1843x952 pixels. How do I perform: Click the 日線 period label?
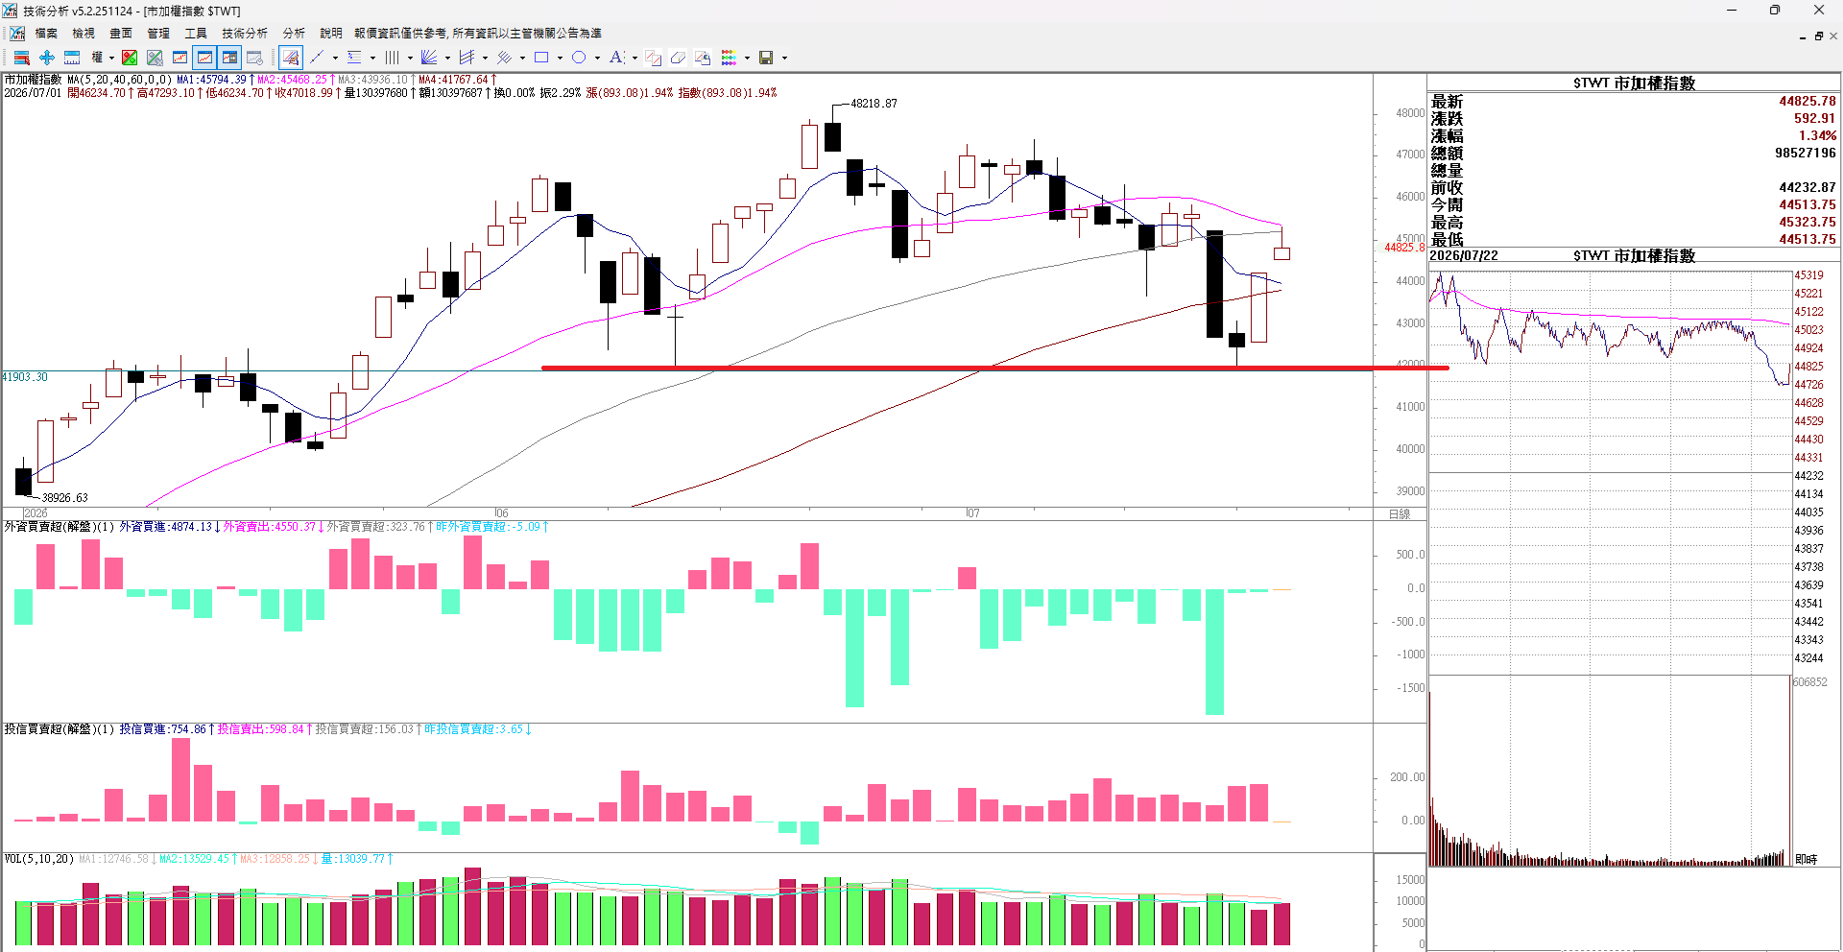click(1400, 514)
